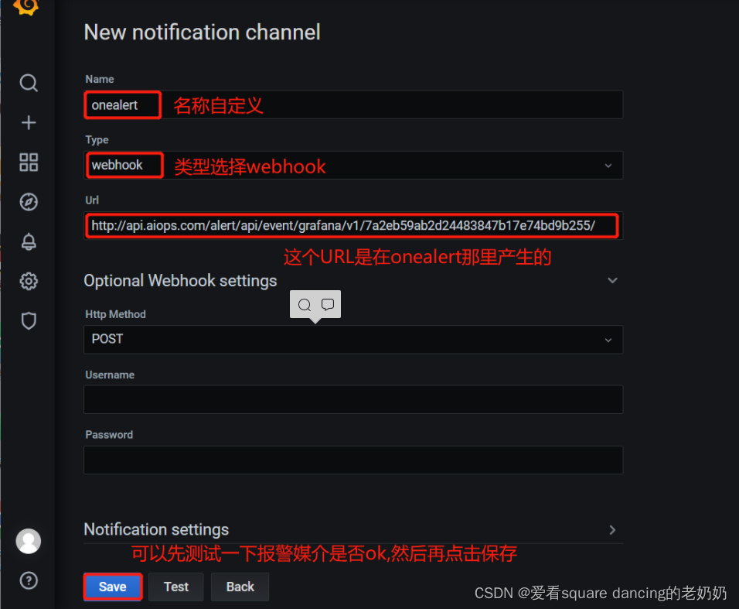Click the Back button
Screen dimensions: 739x609
(240, 587)
